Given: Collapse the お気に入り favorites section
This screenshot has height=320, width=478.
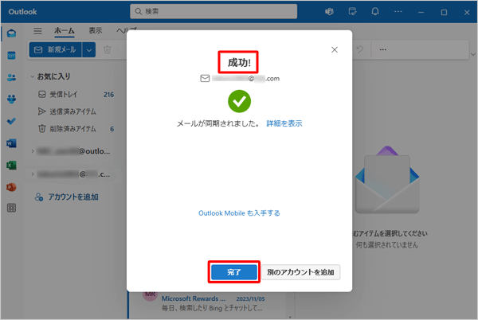Looking at the screenshot, I should click(33, 76).
